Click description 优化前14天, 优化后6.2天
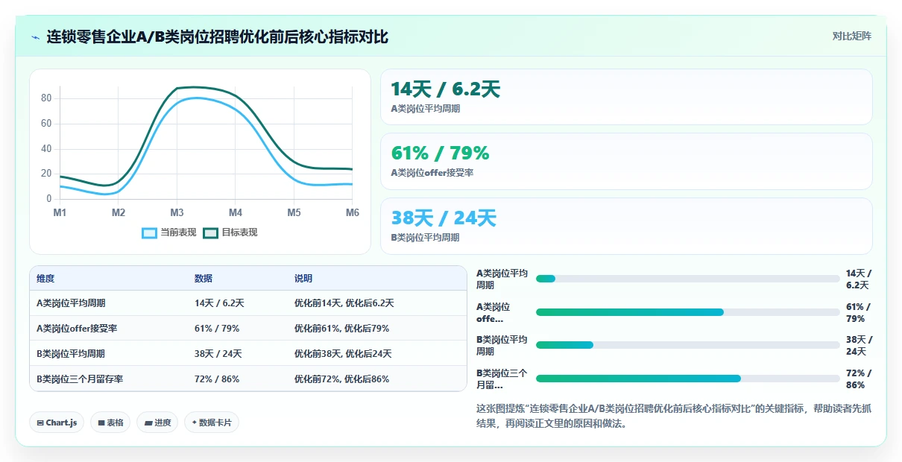The image size is (902, 462). (344, 303)
